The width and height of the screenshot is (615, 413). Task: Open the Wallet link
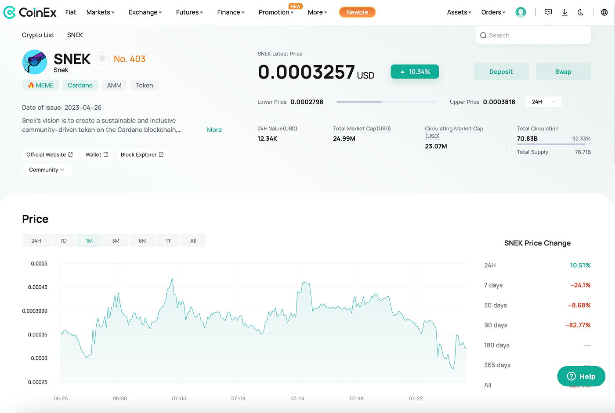97,154
